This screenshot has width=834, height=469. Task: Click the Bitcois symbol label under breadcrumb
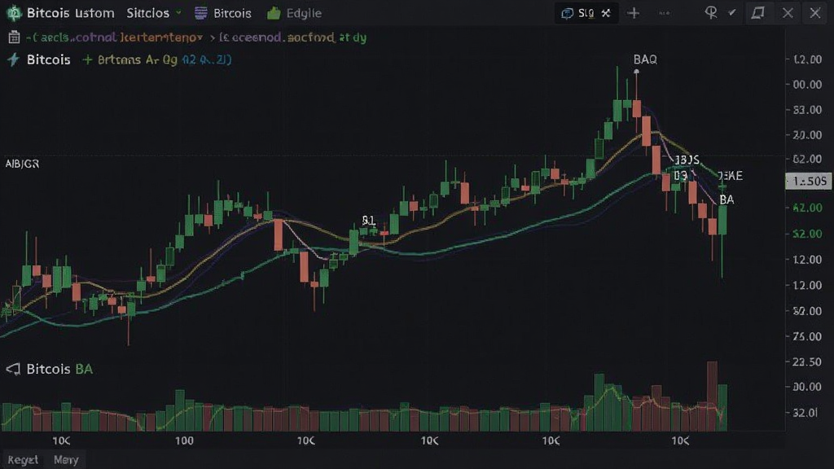48,59
